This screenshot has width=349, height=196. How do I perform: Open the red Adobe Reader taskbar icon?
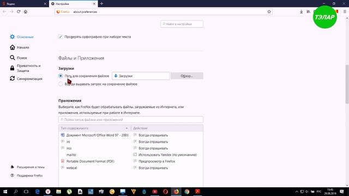[197, 192]
